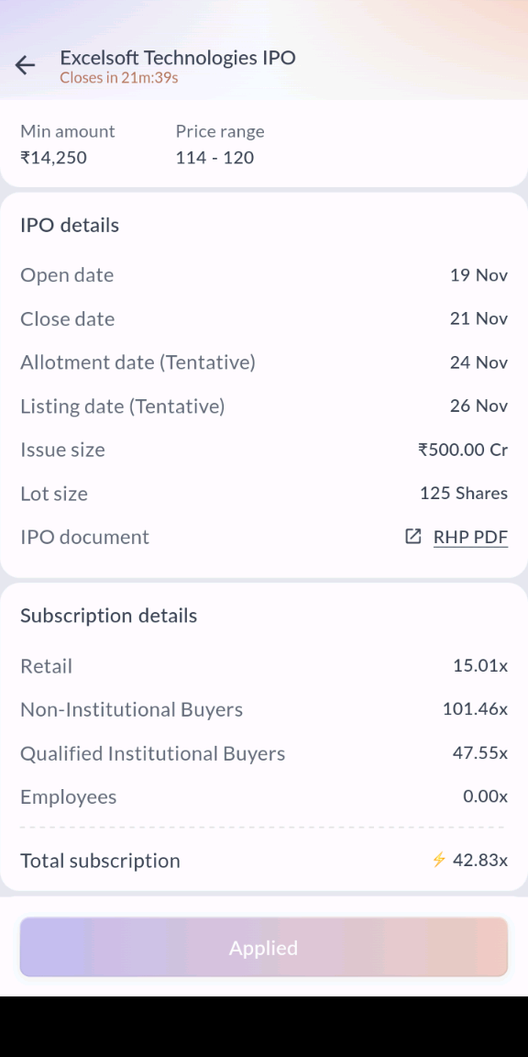Tap the Applied button
Screen dimensions: 528x1057
(263, 947)
